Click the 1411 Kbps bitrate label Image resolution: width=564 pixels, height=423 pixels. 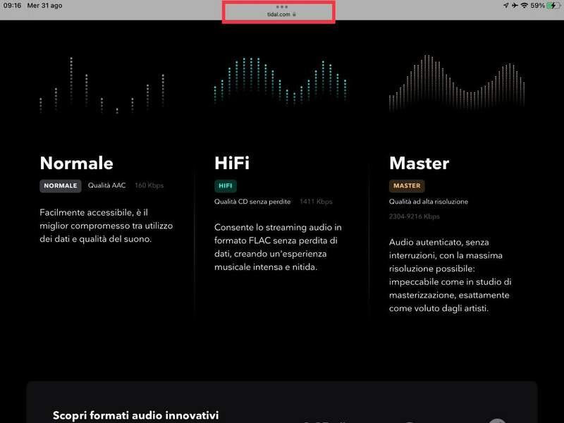315,202
